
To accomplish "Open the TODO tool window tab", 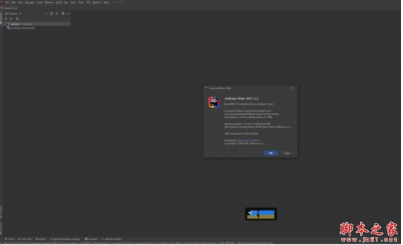I will 10,240.
